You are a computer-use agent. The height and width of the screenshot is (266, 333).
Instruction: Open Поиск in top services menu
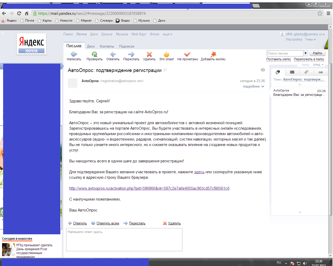point(68,34)
